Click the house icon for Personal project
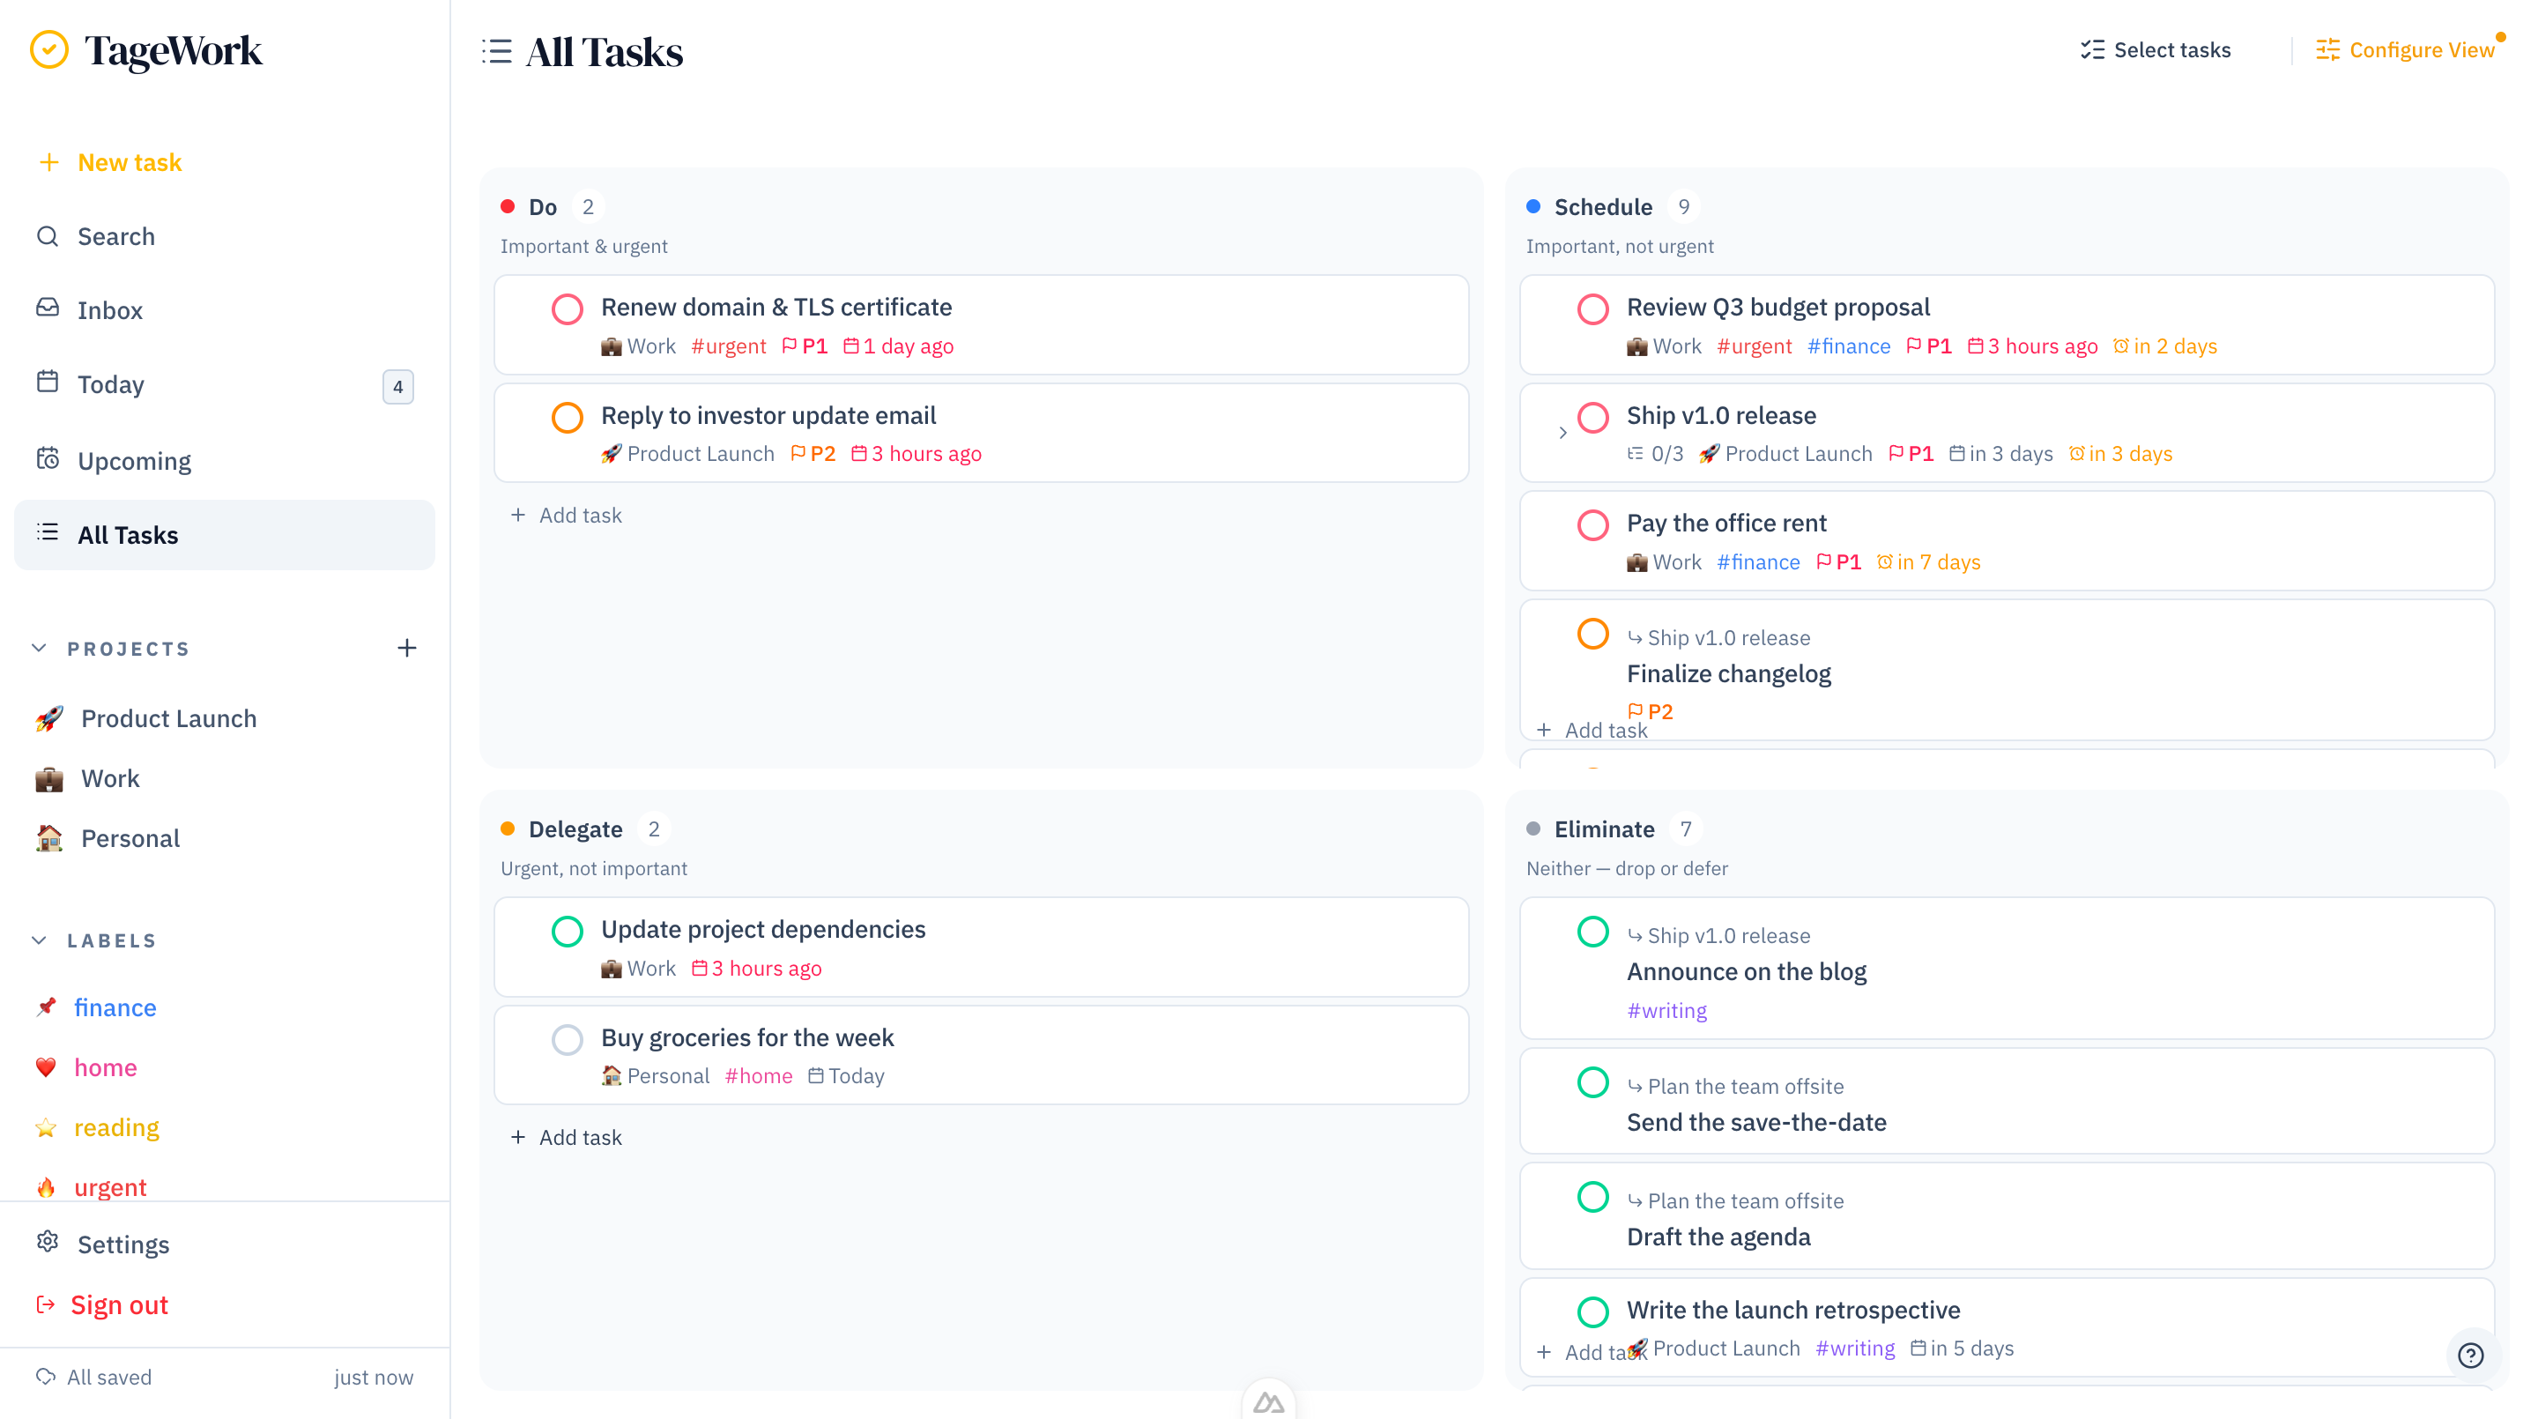Image resolution: width=2538 pixels, height=1419 pixels. click(x=49, y=838)
